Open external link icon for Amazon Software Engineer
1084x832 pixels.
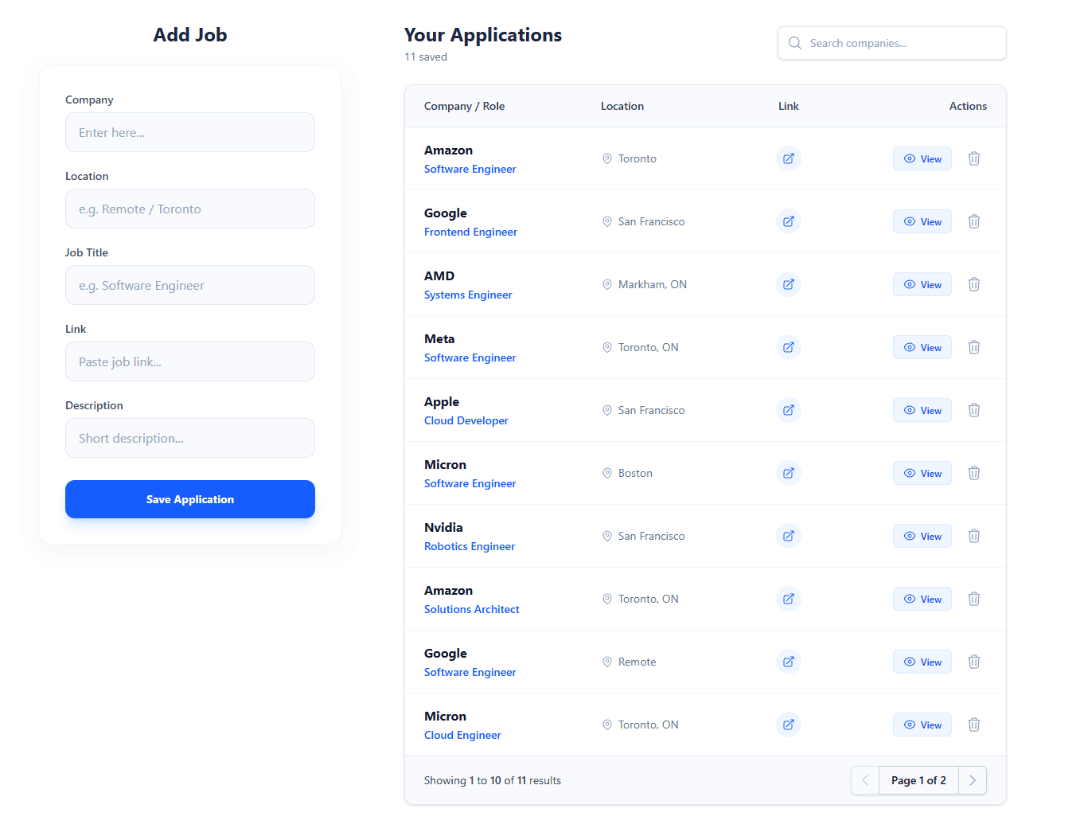point(788,158)
